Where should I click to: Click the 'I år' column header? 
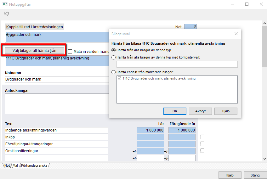pos(161,124)
